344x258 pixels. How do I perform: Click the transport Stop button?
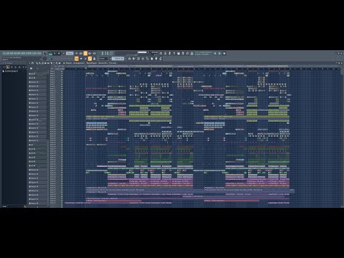[59, 54]
